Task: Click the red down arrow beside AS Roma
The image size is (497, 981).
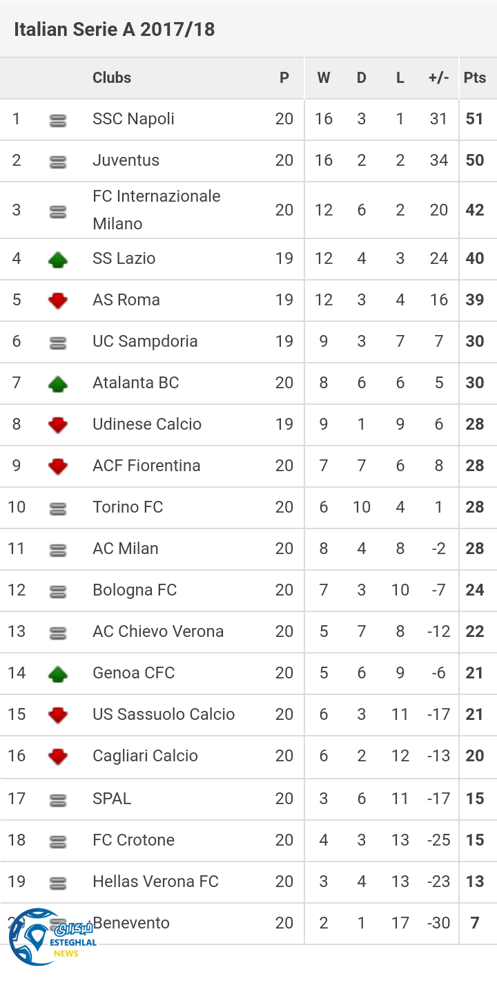Action: (58, 301)
